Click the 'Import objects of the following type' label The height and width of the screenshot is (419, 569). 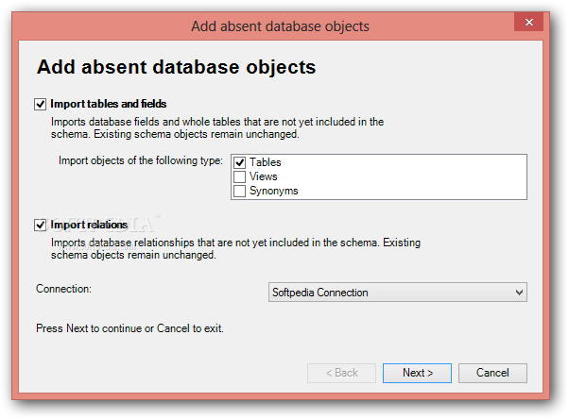click(141, 160)
